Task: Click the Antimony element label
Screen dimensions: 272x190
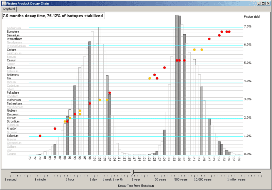Action: tap(13, 75)
